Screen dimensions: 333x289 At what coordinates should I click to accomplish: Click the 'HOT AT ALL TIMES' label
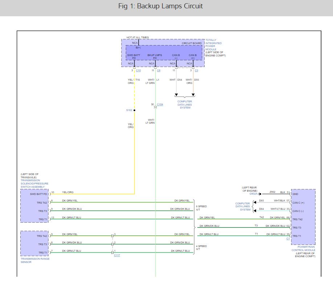click(137, 38)
